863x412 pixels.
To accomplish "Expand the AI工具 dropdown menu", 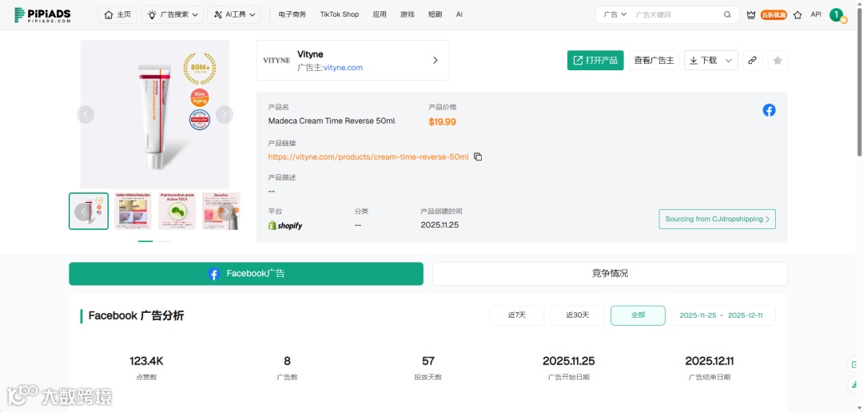I will tap(234, 15).
